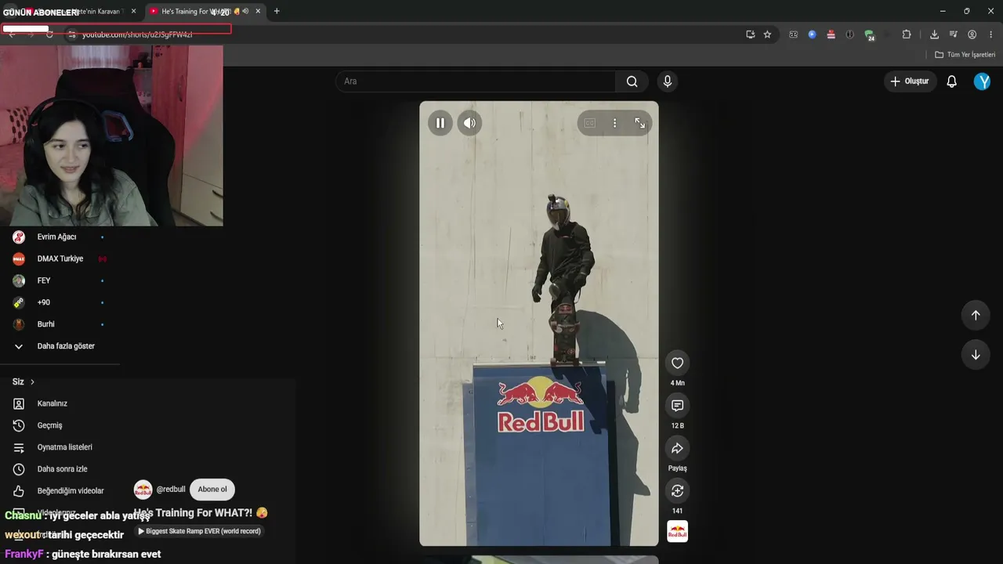
Task: Open YouTube notifications bell
Action: (952, 81)
